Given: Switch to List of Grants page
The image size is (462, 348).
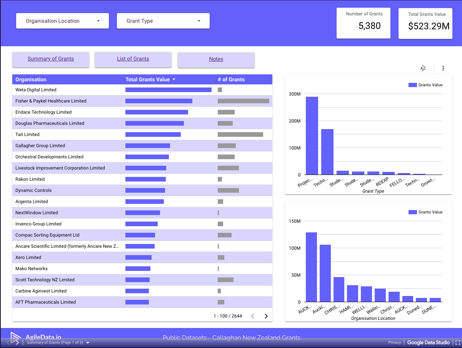Looking at the screenshot, I should click(x=133, y=59).
